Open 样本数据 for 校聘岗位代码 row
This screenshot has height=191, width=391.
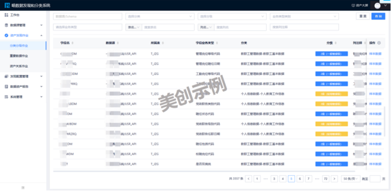pos(375,154)
